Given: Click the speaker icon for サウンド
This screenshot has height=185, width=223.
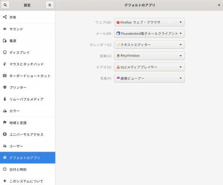Looking at the screenshot, I should 5,29.
